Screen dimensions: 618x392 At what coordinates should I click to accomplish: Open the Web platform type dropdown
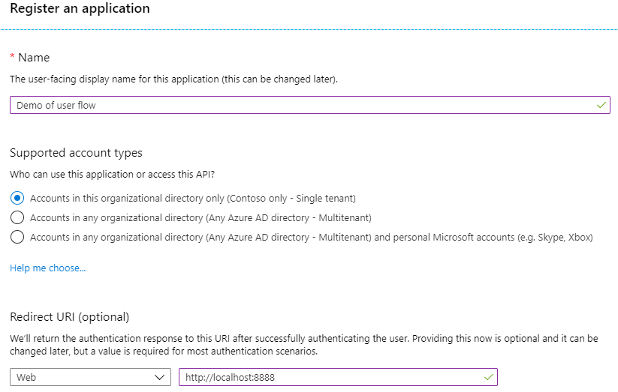coord(90,377)
